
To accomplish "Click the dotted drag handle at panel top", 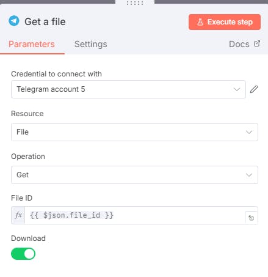I will point(135,3).
